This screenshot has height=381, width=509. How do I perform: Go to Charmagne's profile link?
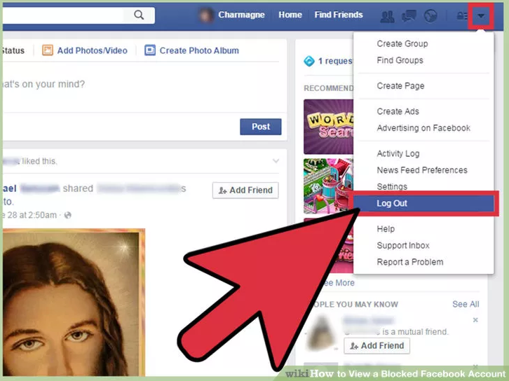point(241,15)
